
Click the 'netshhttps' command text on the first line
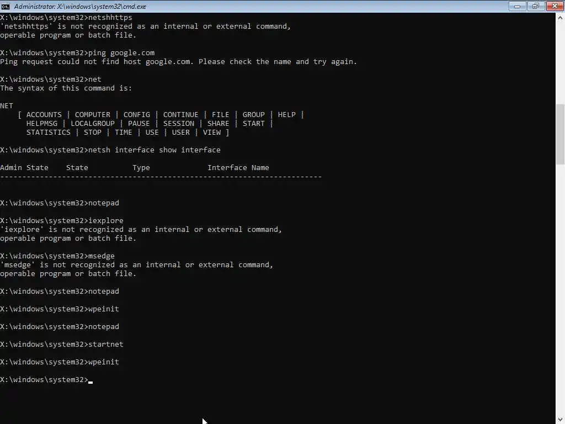pyautogui.click(x=110, y=17)
